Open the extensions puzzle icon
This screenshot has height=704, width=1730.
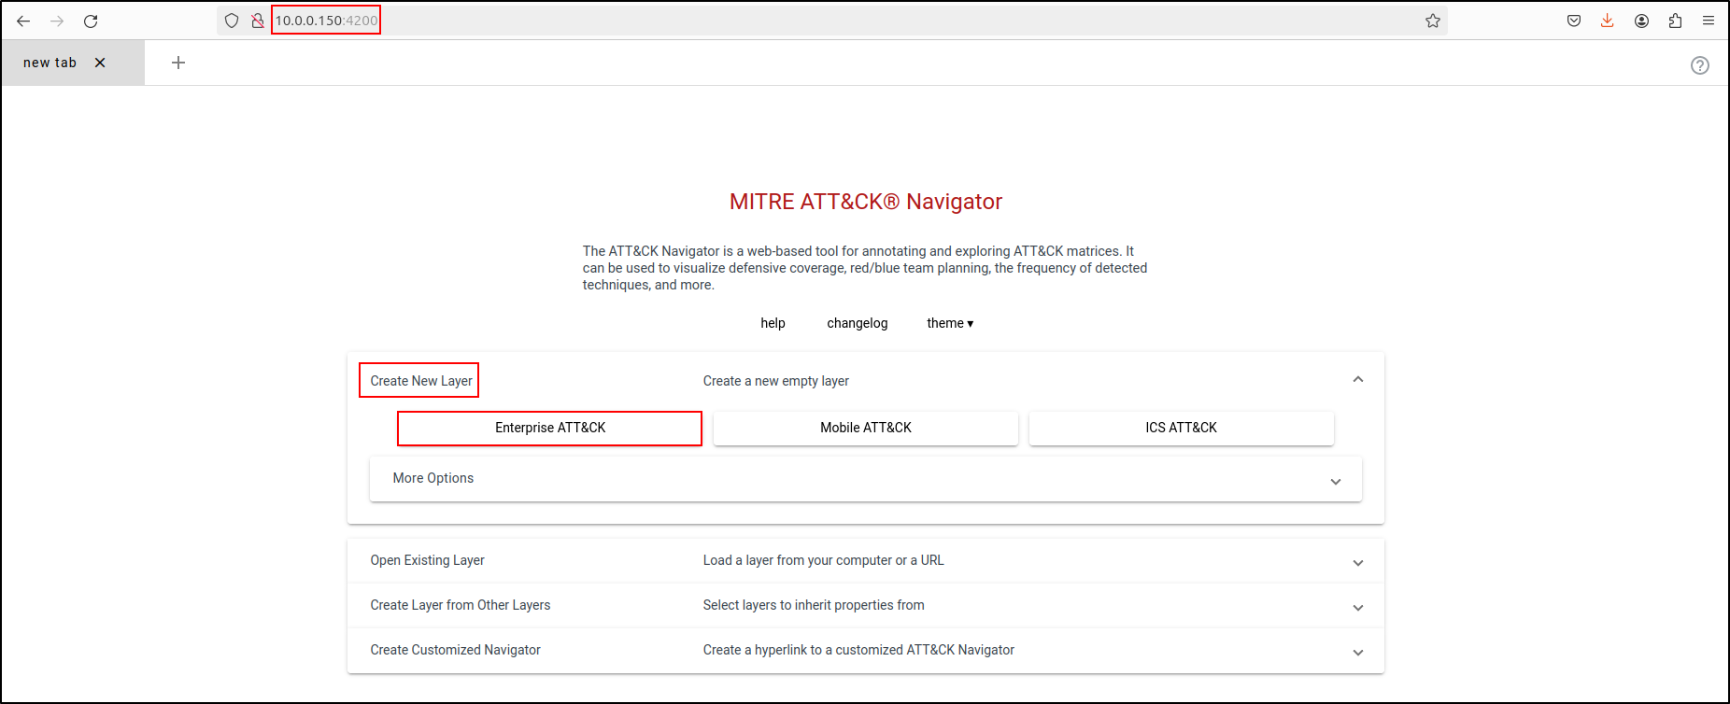coord(1675,21)
